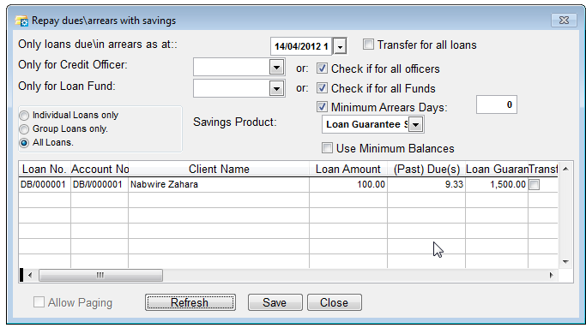The height and width of the screenshot is (328, 586).
Task: Select Individual Loans only radio button
Action: point(24,116)
